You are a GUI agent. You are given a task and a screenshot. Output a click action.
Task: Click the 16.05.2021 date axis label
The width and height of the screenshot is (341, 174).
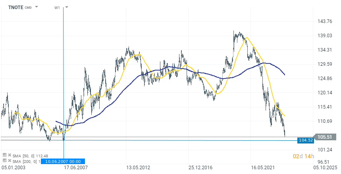263,168
